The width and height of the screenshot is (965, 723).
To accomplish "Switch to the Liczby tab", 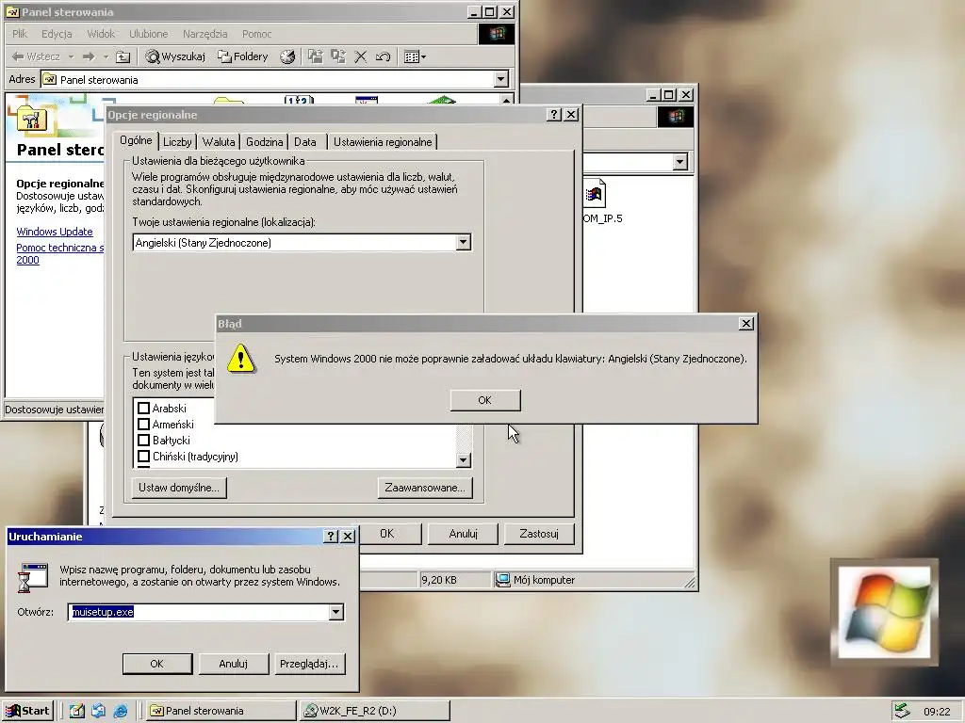I will pyautogui.click(x=177, y=142).
